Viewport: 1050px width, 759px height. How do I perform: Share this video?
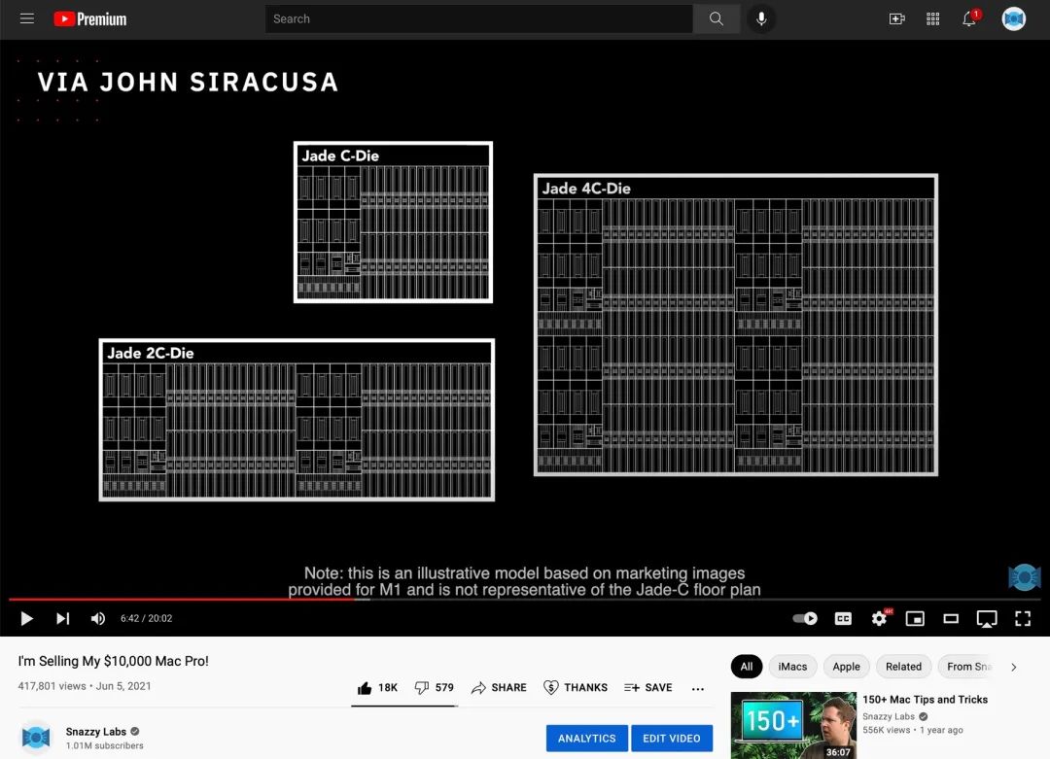[x=499, y=687]
